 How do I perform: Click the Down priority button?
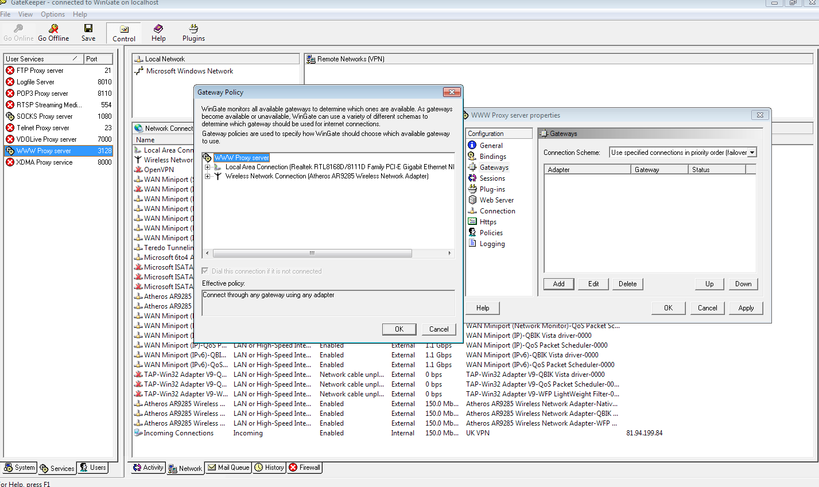(x=743, y=284)
